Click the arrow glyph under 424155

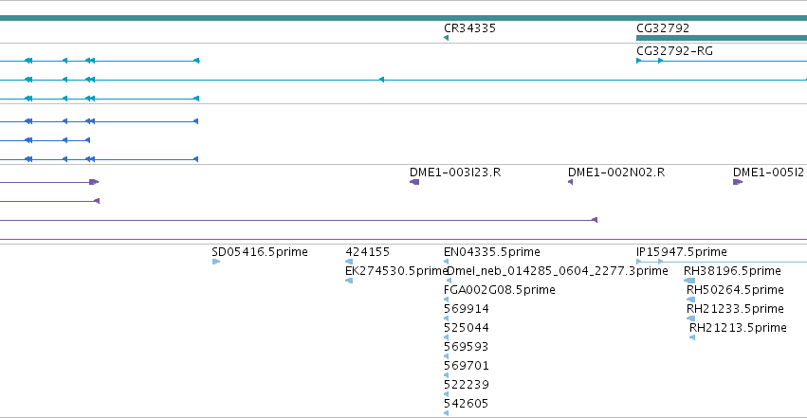point(349,262)
